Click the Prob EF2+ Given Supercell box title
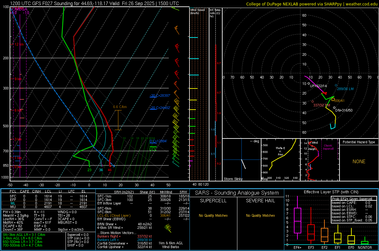 pyautogui.click(x=352, y=199)
